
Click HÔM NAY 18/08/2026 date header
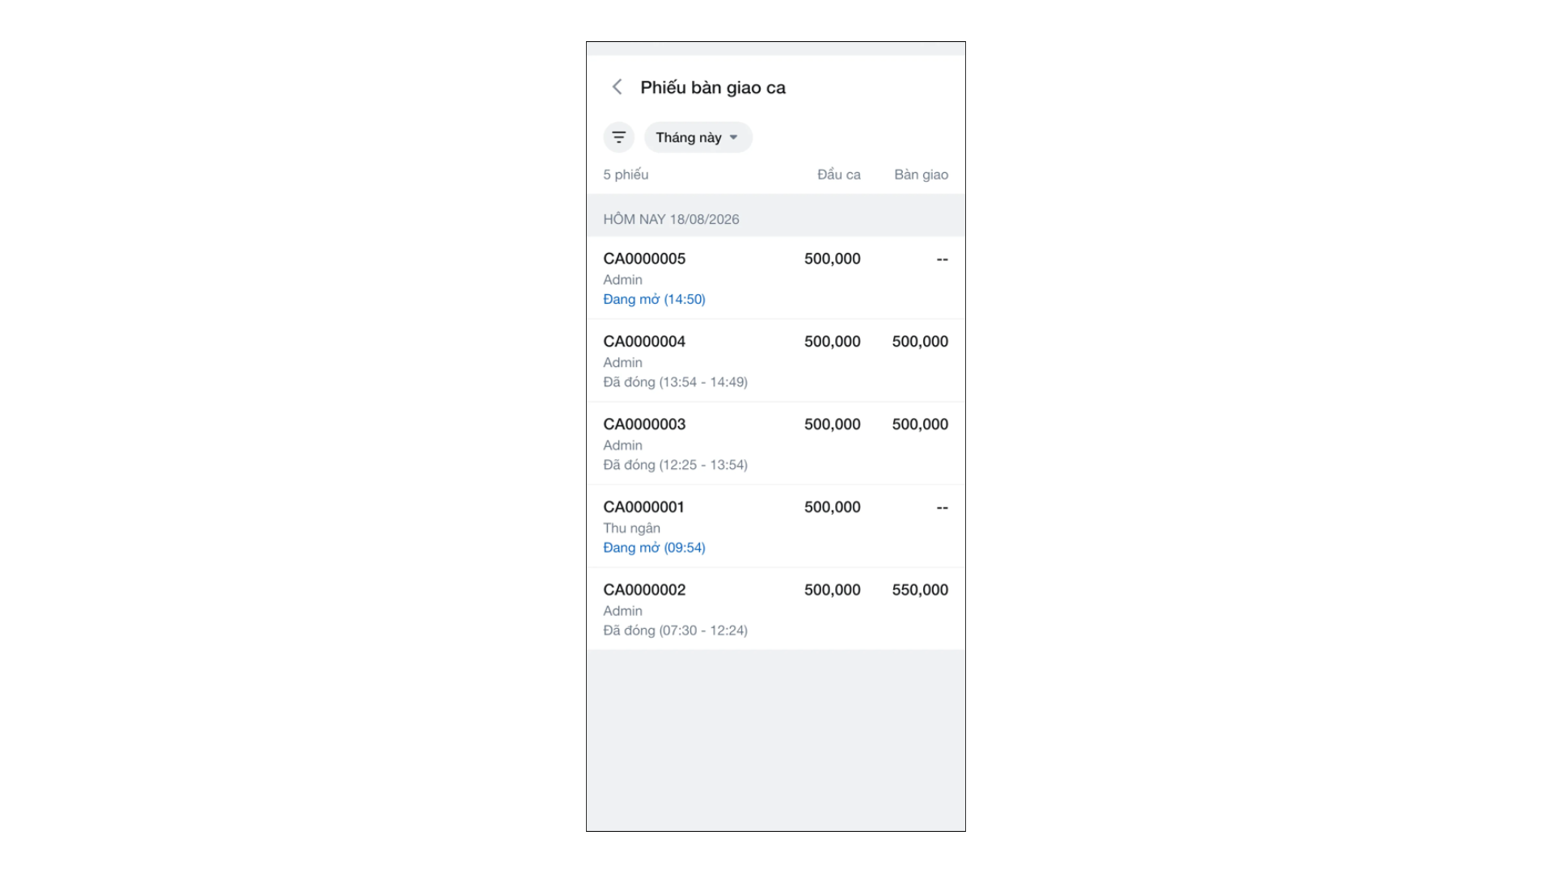coord(671,219)
